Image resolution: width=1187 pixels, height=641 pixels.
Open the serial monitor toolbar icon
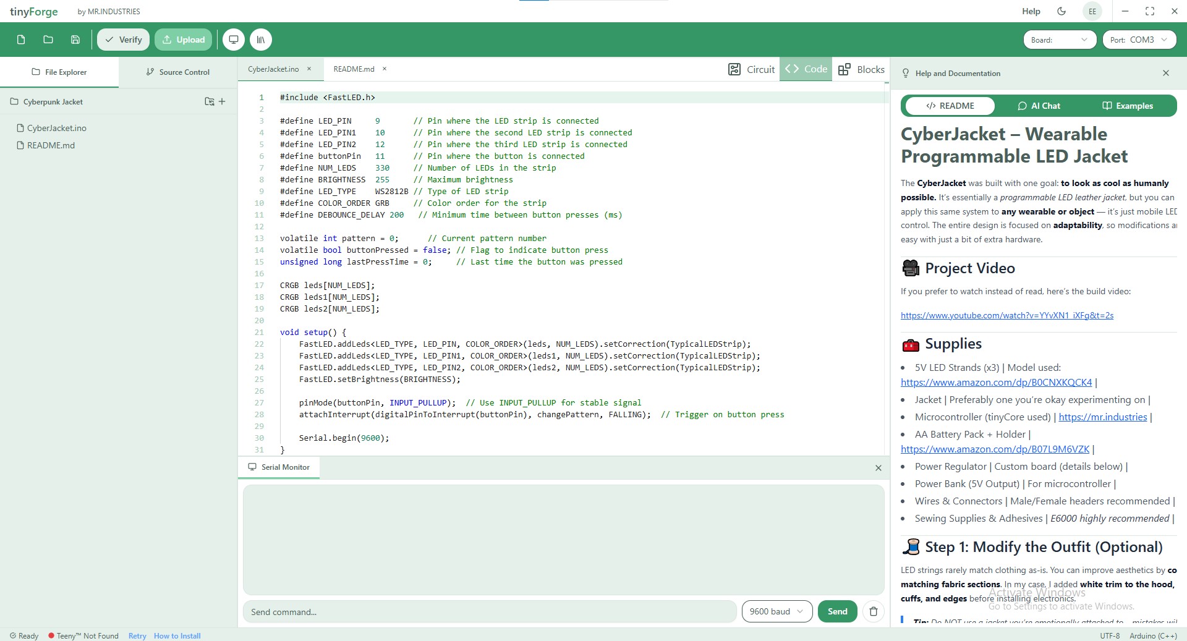[x=234, y=40]
